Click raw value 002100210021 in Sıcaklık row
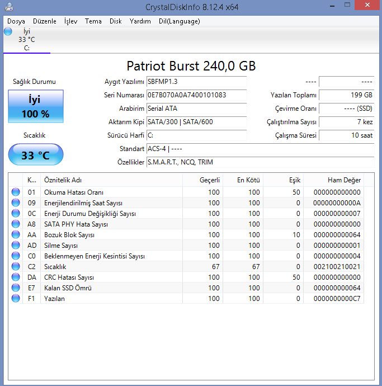Image resolution: width=382 pixels, height=386 pixels. (x=337, y=267)
